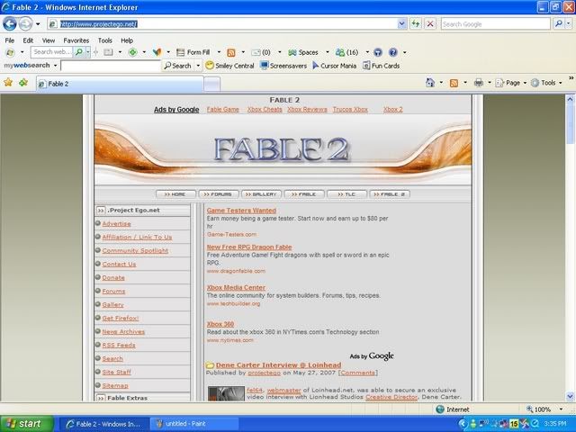Click the Refresh page icon
Viewport: 576px width, 432px height.
pos(416,24)
